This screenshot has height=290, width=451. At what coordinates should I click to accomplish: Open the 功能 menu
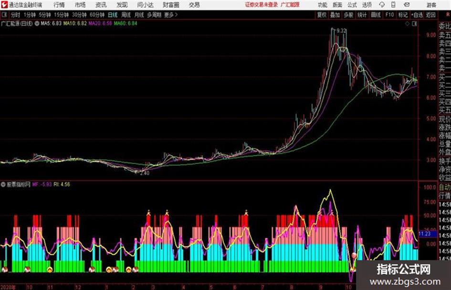pyautogui.click(x=323, y=5)
